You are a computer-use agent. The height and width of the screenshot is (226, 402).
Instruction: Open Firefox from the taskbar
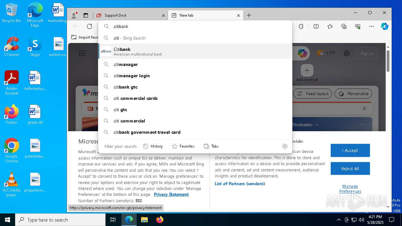click(x=160, y=220)
